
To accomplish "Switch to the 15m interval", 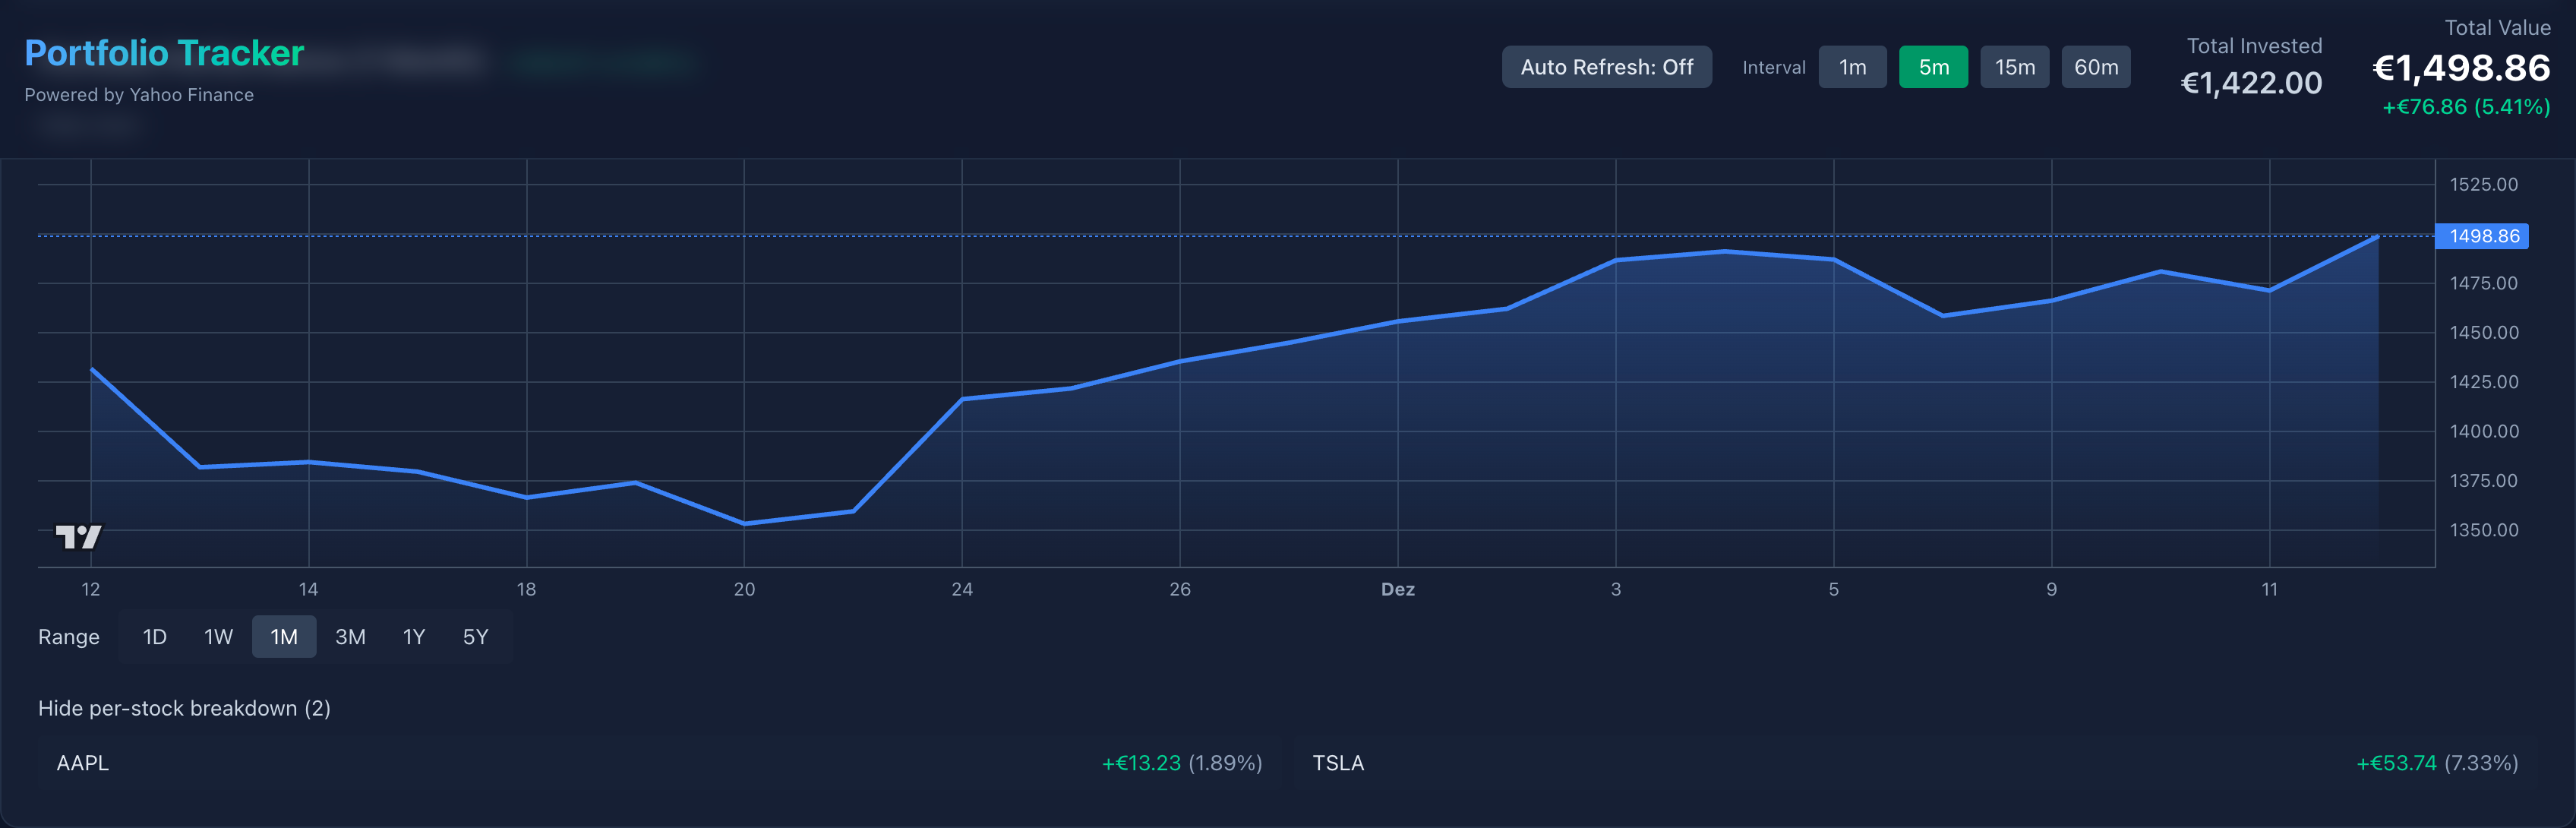I will pyautogui.click(x=2014, y=66).
